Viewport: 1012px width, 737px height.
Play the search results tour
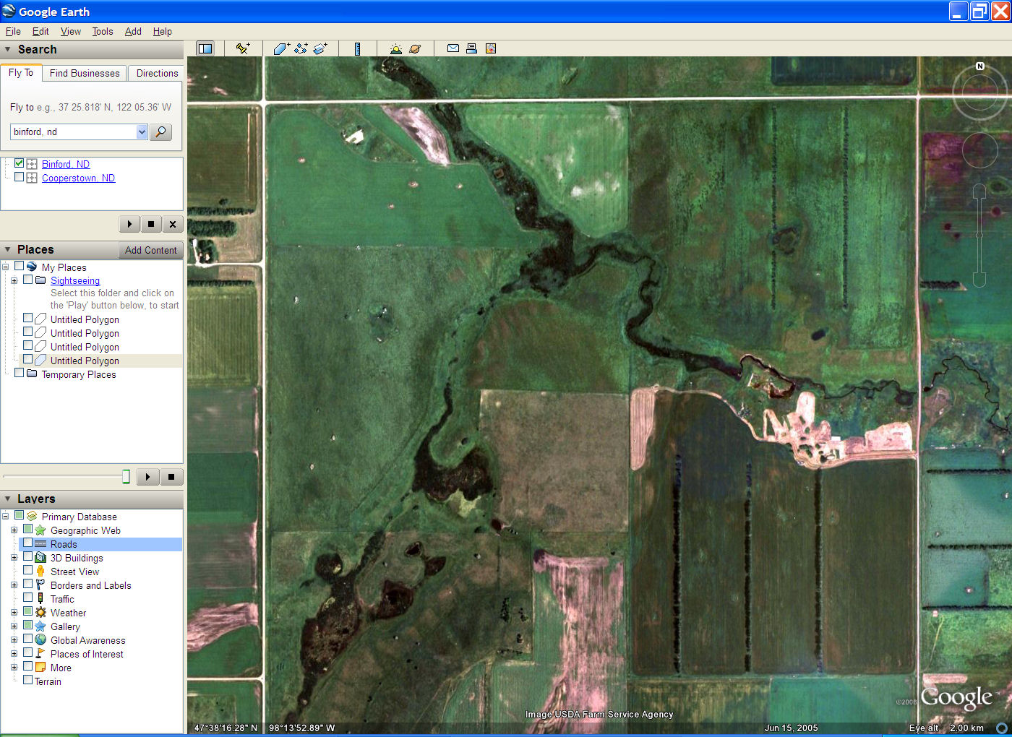[129, 224]
